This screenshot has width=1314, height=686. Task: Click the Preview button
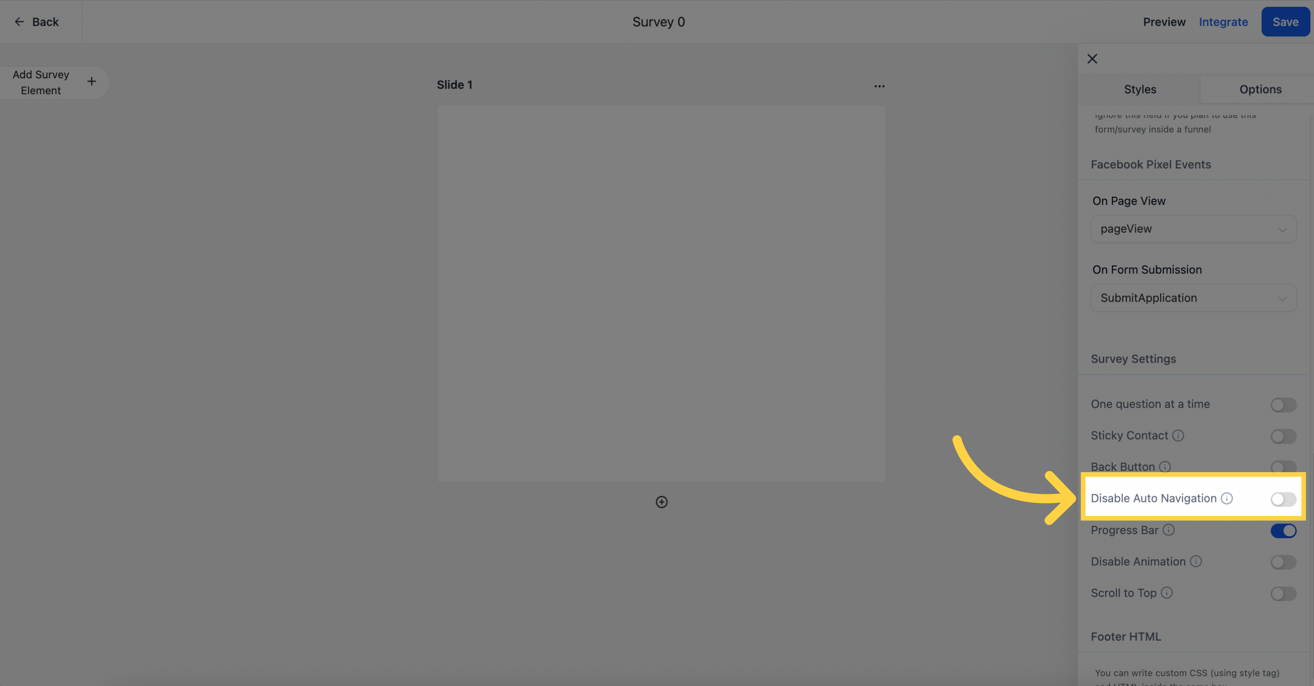click(x=1165, y=22)
